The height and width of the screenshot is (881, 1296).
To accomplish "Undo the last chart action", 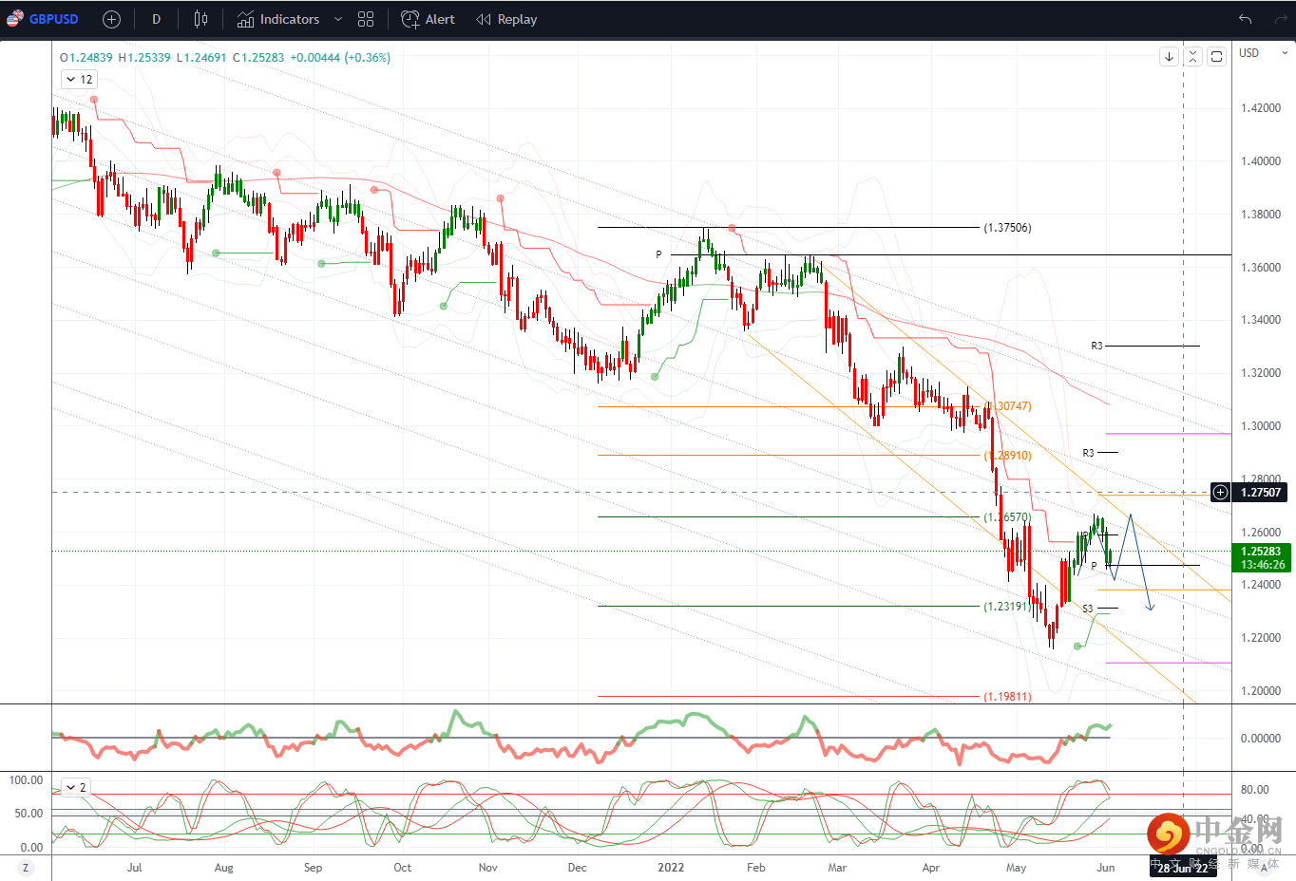I will [x=1246, y=19].
